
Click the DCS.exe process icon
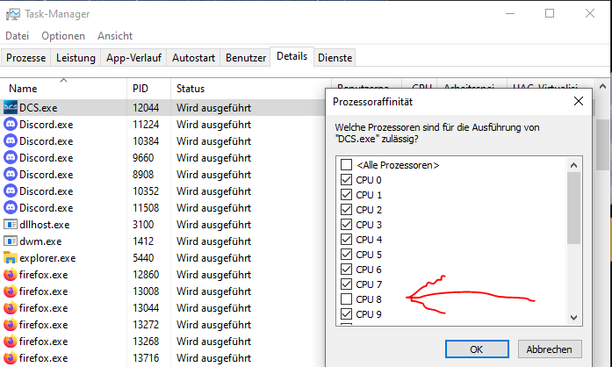coord(11,107)
